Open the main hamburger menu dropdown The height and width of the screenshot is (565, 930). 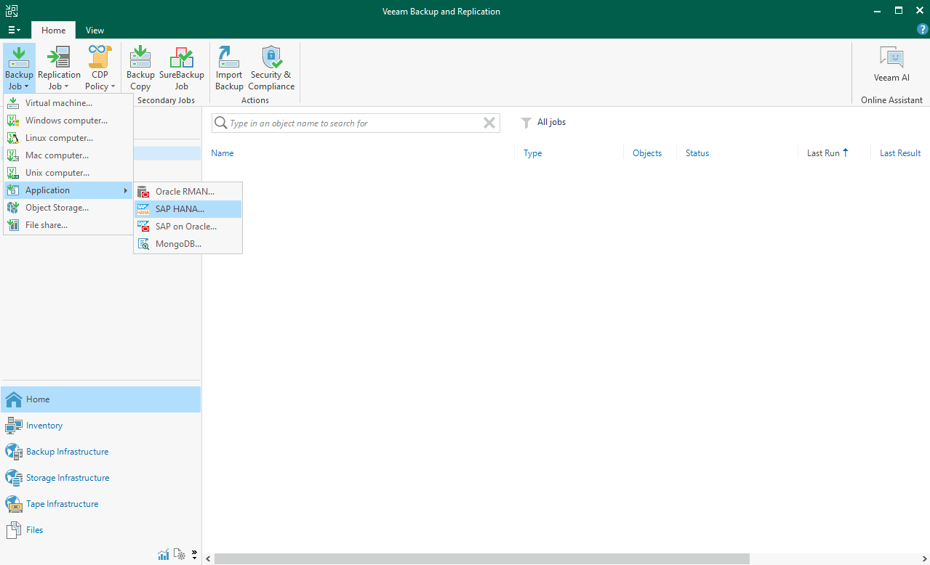click(x=14, y=30)
